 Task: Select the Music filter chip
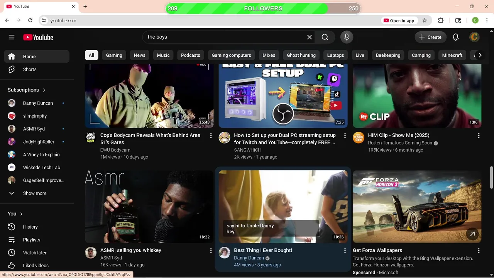(x=163, y=55)
